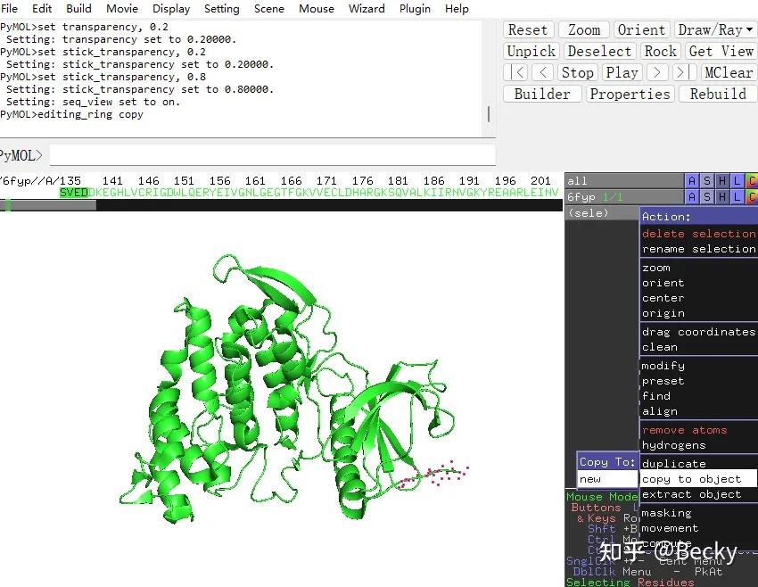758x587 pixels.
Task: Open Action menu for all object
Action: pyautogui.click(x=692, y=181)
